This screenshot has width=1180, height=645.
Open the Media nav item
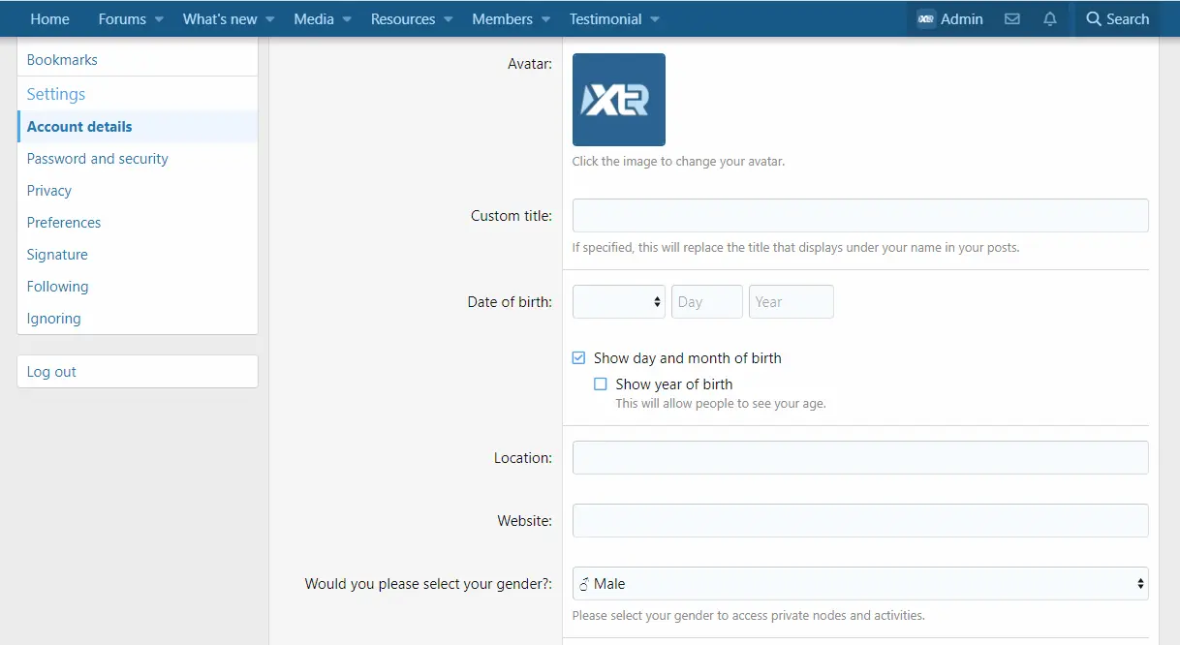point(314,19)
